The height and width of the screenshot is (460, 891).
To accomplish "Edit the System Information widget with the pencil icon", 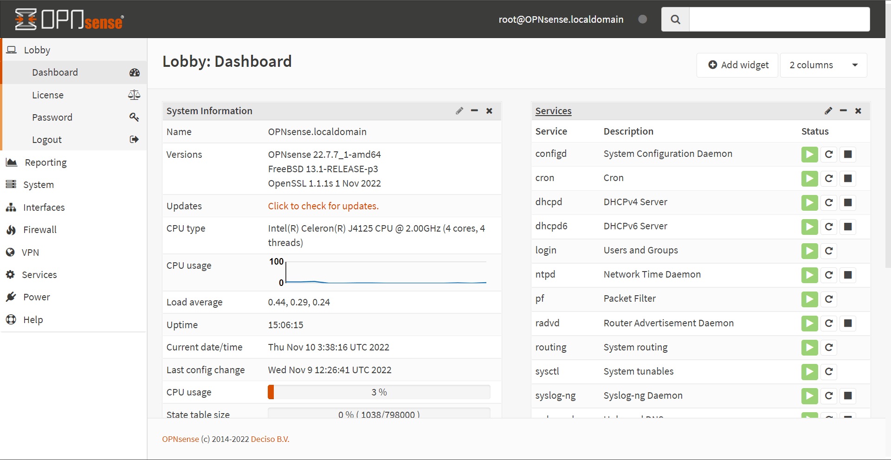I will coord(459,111).
